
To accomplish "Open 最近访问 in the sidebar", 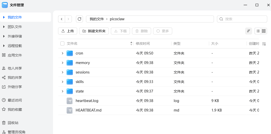I will 15,100.
